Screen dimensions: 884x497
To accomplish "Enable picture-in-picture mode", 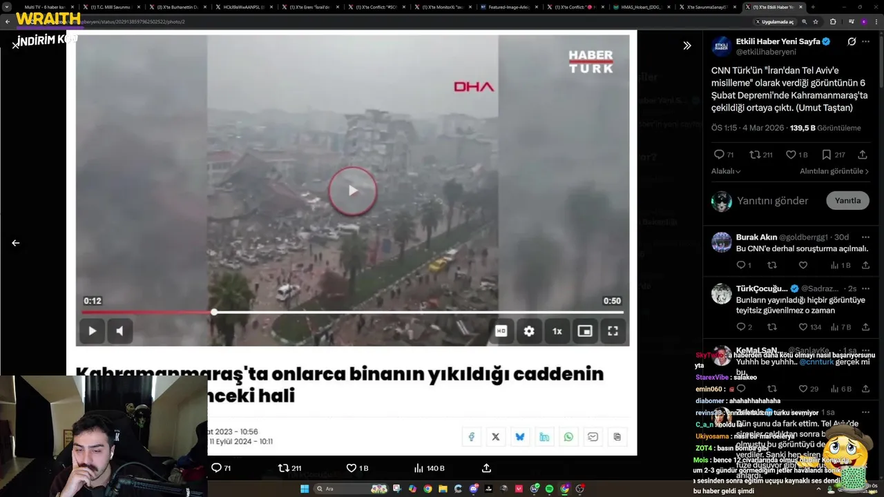I will click(585, 331).
